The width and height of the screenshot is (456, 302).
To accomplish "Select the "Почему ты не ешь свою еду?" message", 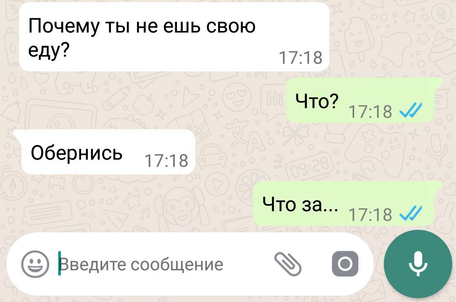I will coord(174,37).
